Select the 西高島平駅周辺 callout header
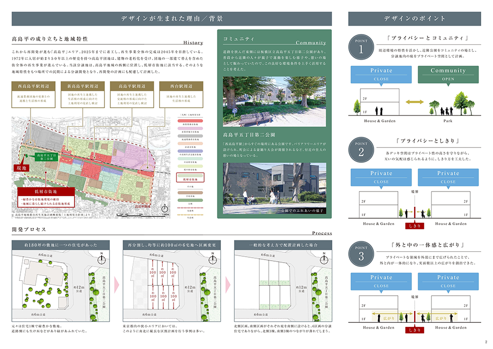Viewport: 493px width, 349px height. (33, 86)
